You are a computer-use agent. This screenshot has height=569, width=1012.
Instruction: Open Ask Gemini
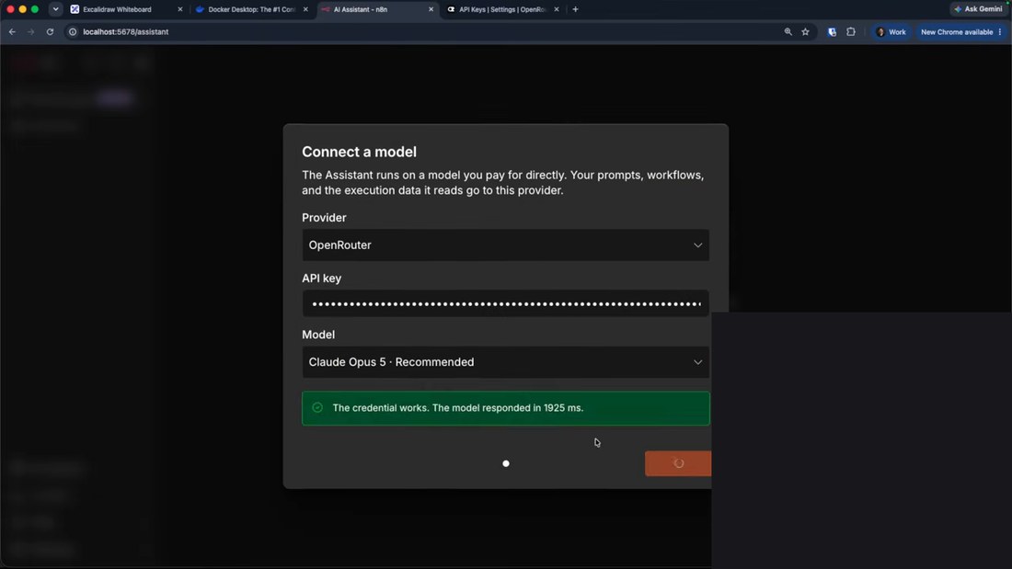coord(979,9)
